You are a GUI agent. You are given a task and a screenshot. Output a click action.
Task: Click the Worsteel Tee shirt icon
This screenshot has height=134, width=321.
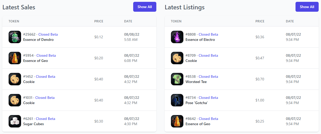point(177,79)
